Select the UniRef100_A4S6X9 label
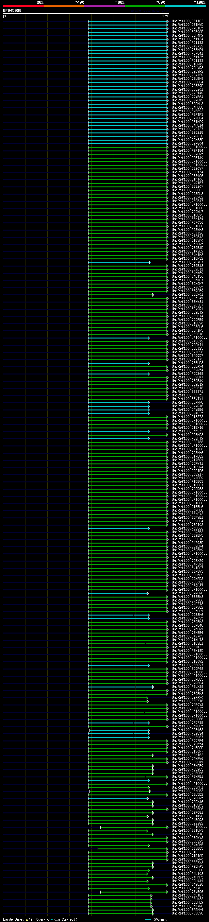 pyautogui.click(x=187, y=341)
